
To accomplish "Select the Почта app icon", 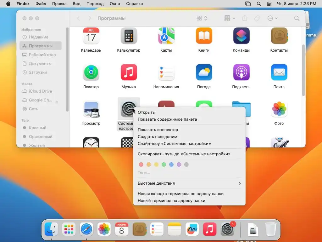I will 279,72.
